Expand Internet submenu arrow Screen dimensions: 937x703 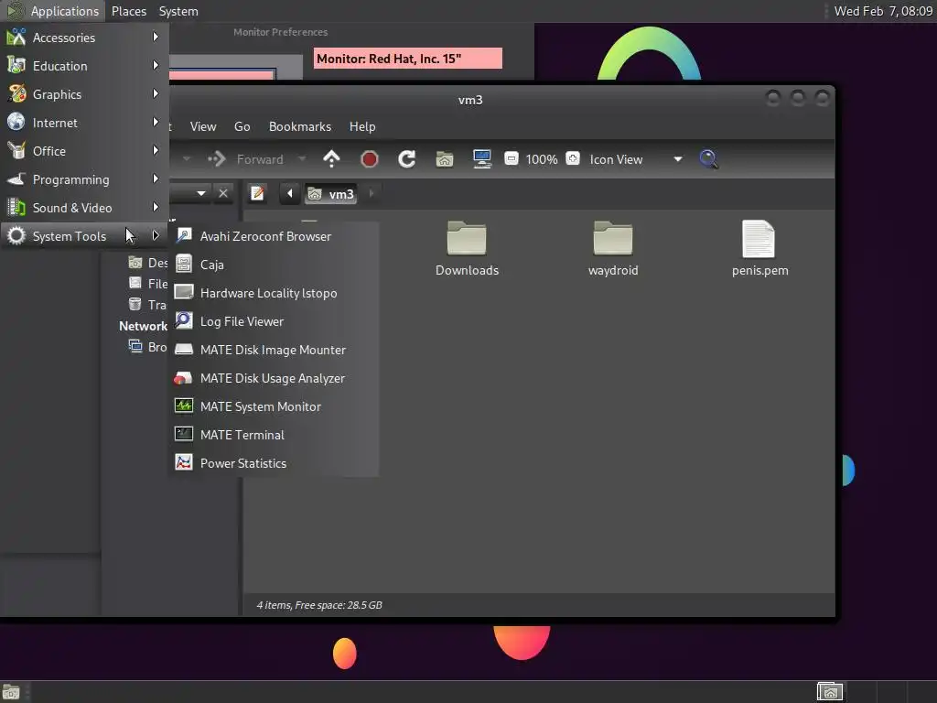[156, 122]
